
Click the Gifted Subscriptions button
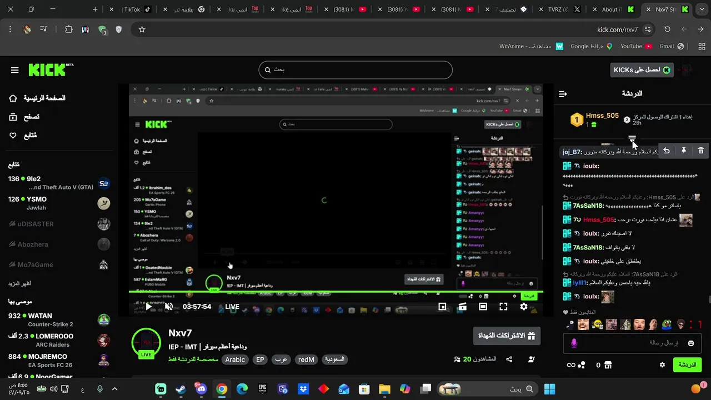pos(507,336)
